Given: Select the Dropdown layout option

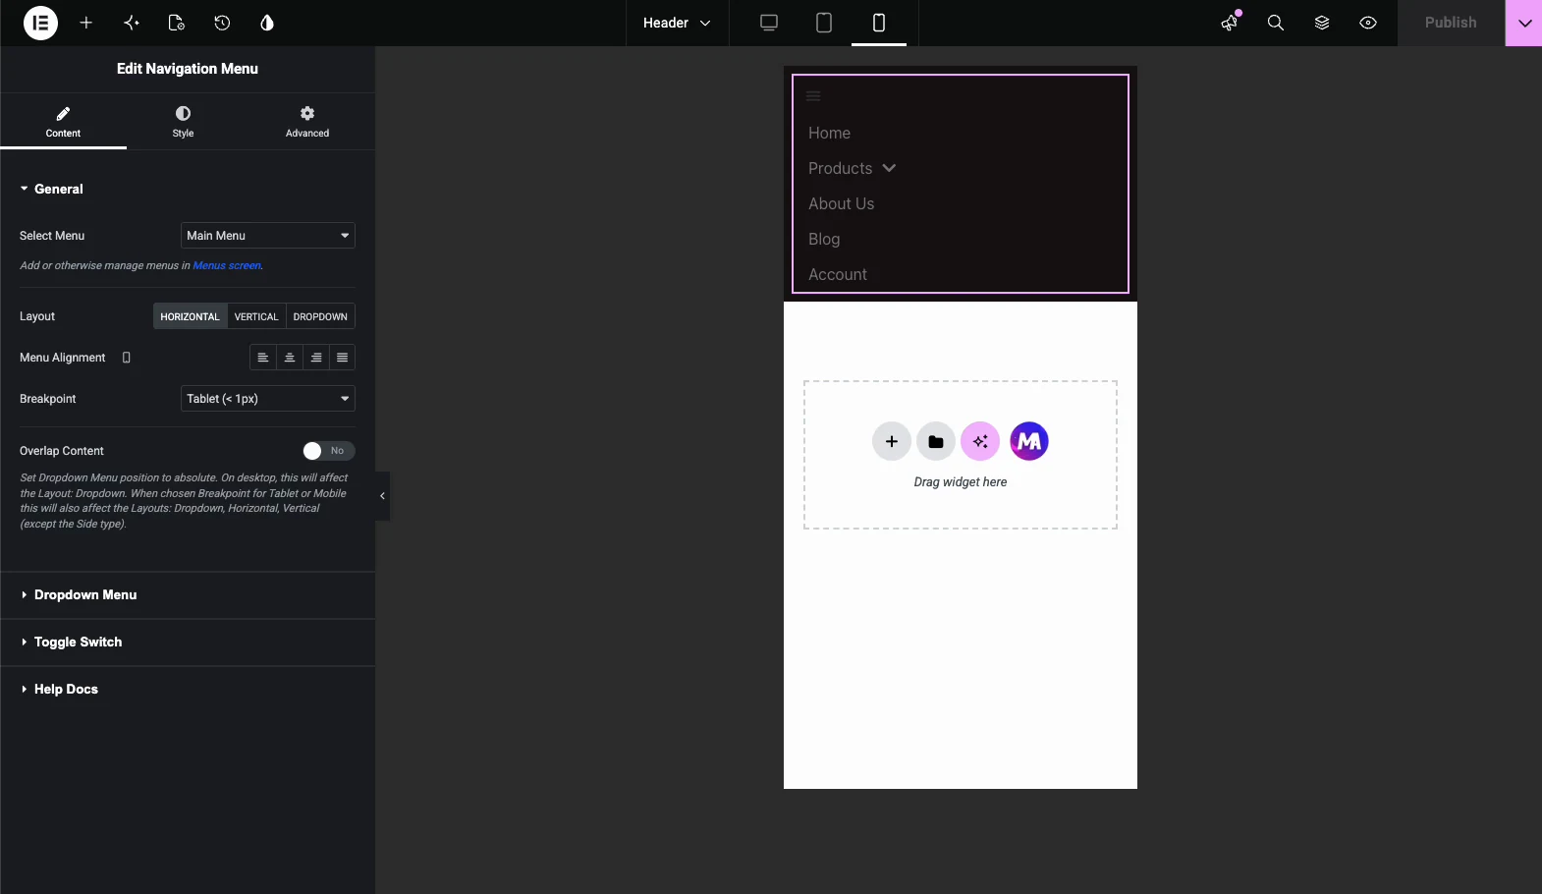Looking at the screenshot, I should [320, 316].
